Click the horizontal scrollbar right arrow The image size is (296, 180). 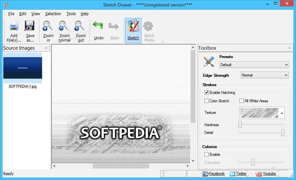[x=187, y=166]
